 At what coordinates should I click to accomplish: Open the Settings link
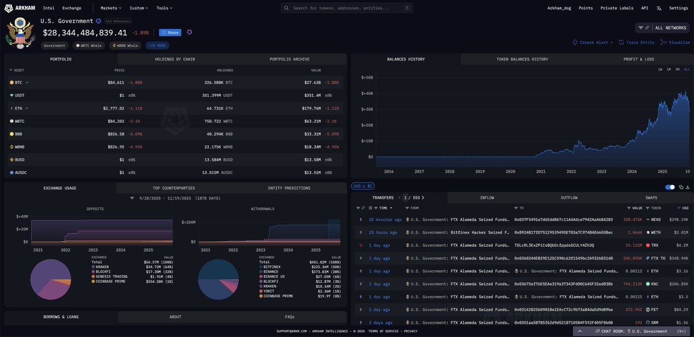click(678, 8)
